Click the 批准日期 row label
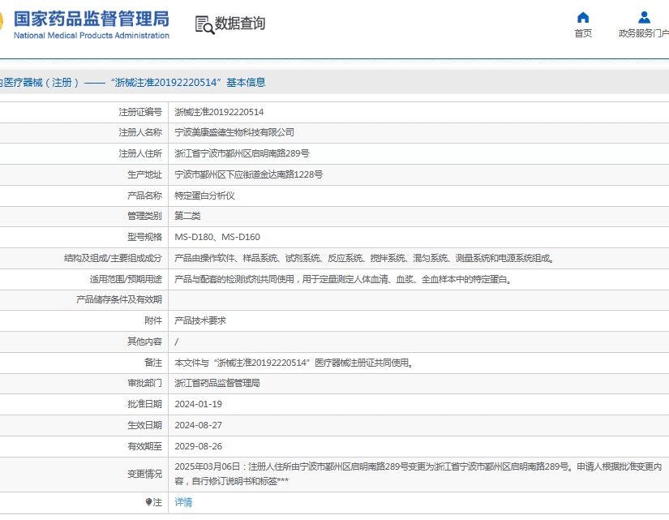 click(x=144, y=404)
